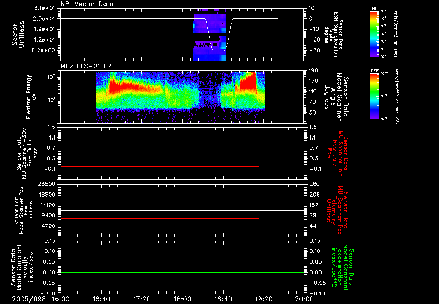Image resolution: width=439 pixels, height=304 pixels.
Task: Click the '9400' tick label
Action: pyautogui.click(x=48, y=216)
